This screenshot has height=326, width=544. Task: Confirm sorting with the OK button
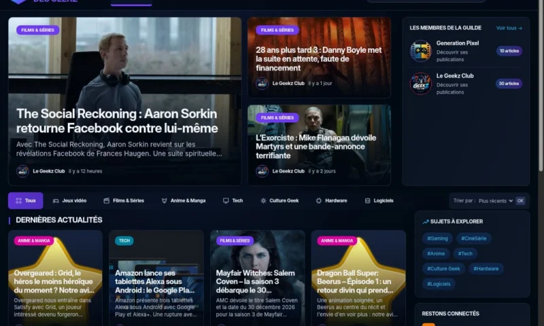520,201
